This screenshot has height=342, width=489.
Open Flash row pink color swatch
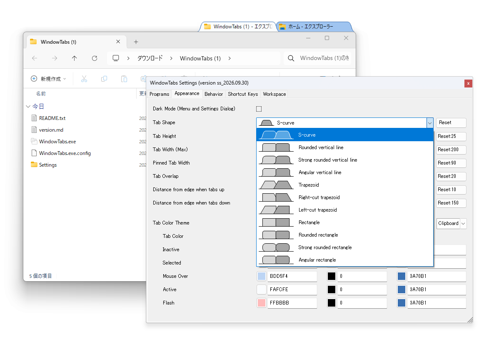coord(261,303)
